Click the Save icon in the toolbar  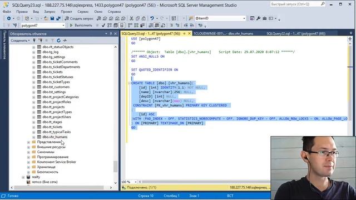(x=52, y=18)
